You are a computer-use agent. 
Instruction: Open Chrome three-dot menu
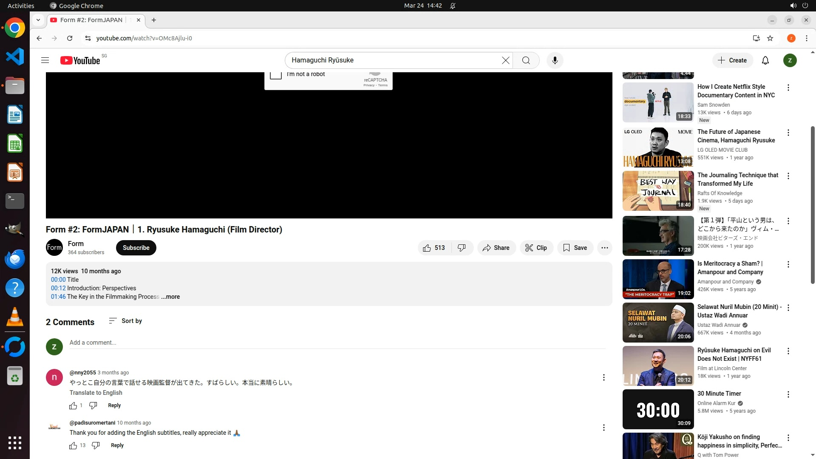coord(806,38)
